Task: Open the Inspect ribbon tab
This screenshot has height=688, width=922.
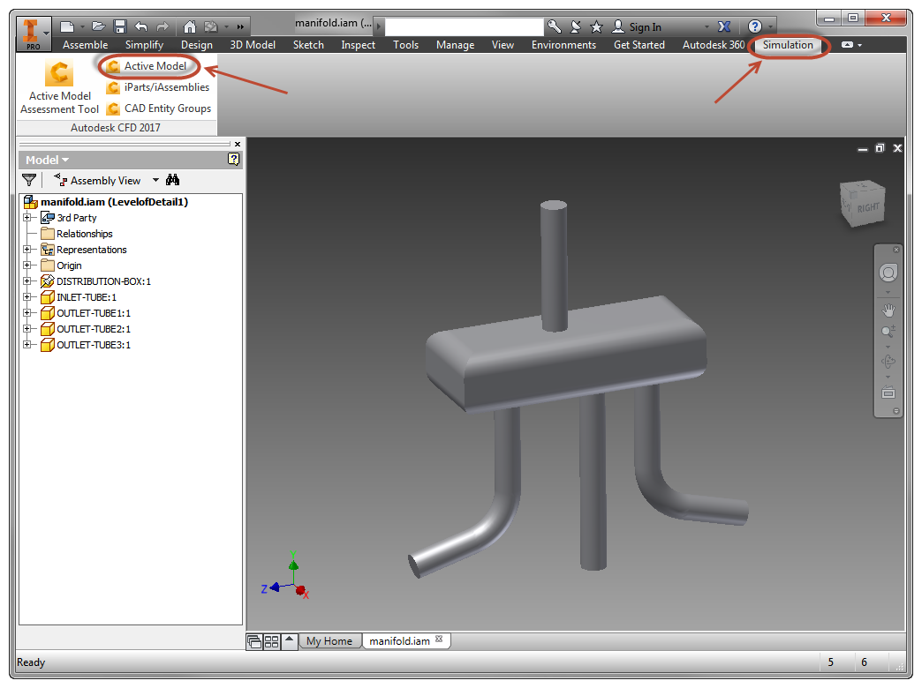Action: point(358,45)
